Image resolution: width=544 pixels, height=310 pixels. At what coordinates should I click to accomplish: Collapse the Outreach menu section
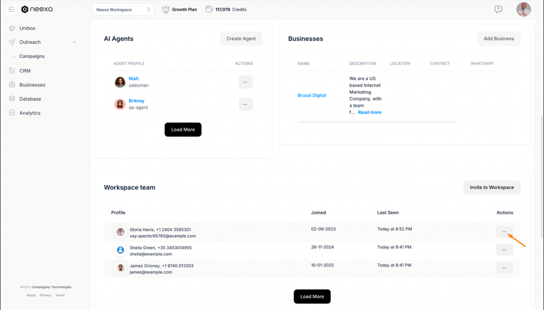[74, 42]
